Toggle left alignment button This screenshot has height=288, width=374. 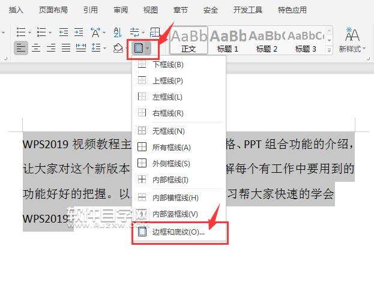(x=21, y=48)
